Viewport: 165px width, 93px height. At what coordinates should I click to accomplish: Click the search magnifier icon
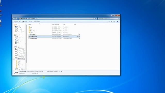point(118,19)
